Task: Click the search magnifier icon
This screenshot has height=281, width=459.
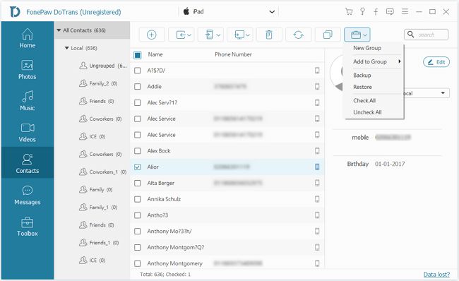Action: tap(411, 35)
